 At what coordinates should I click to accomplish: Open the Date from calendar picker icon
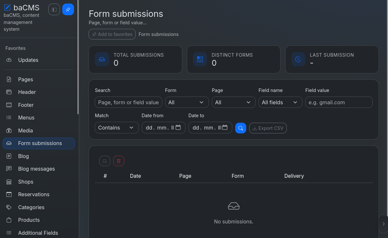point(178,128)
